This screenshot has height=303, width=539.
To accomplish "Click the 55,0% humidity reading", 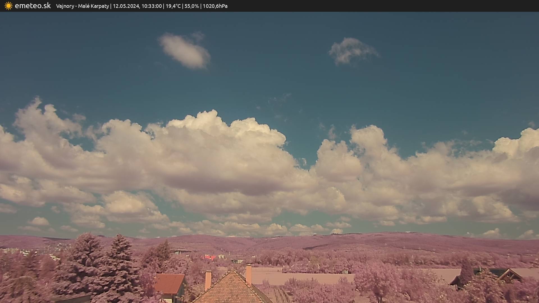I will click(191, 6).
